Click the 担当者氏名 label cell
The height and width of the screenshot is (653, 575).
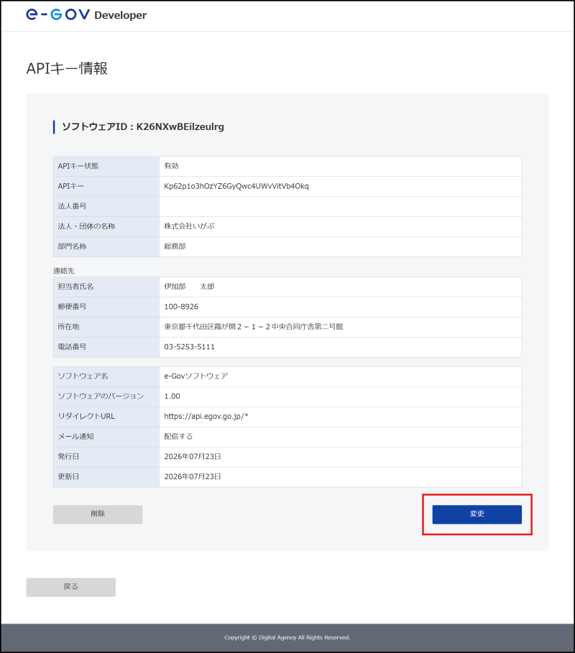pyautogui.click(x=106, y=287)
